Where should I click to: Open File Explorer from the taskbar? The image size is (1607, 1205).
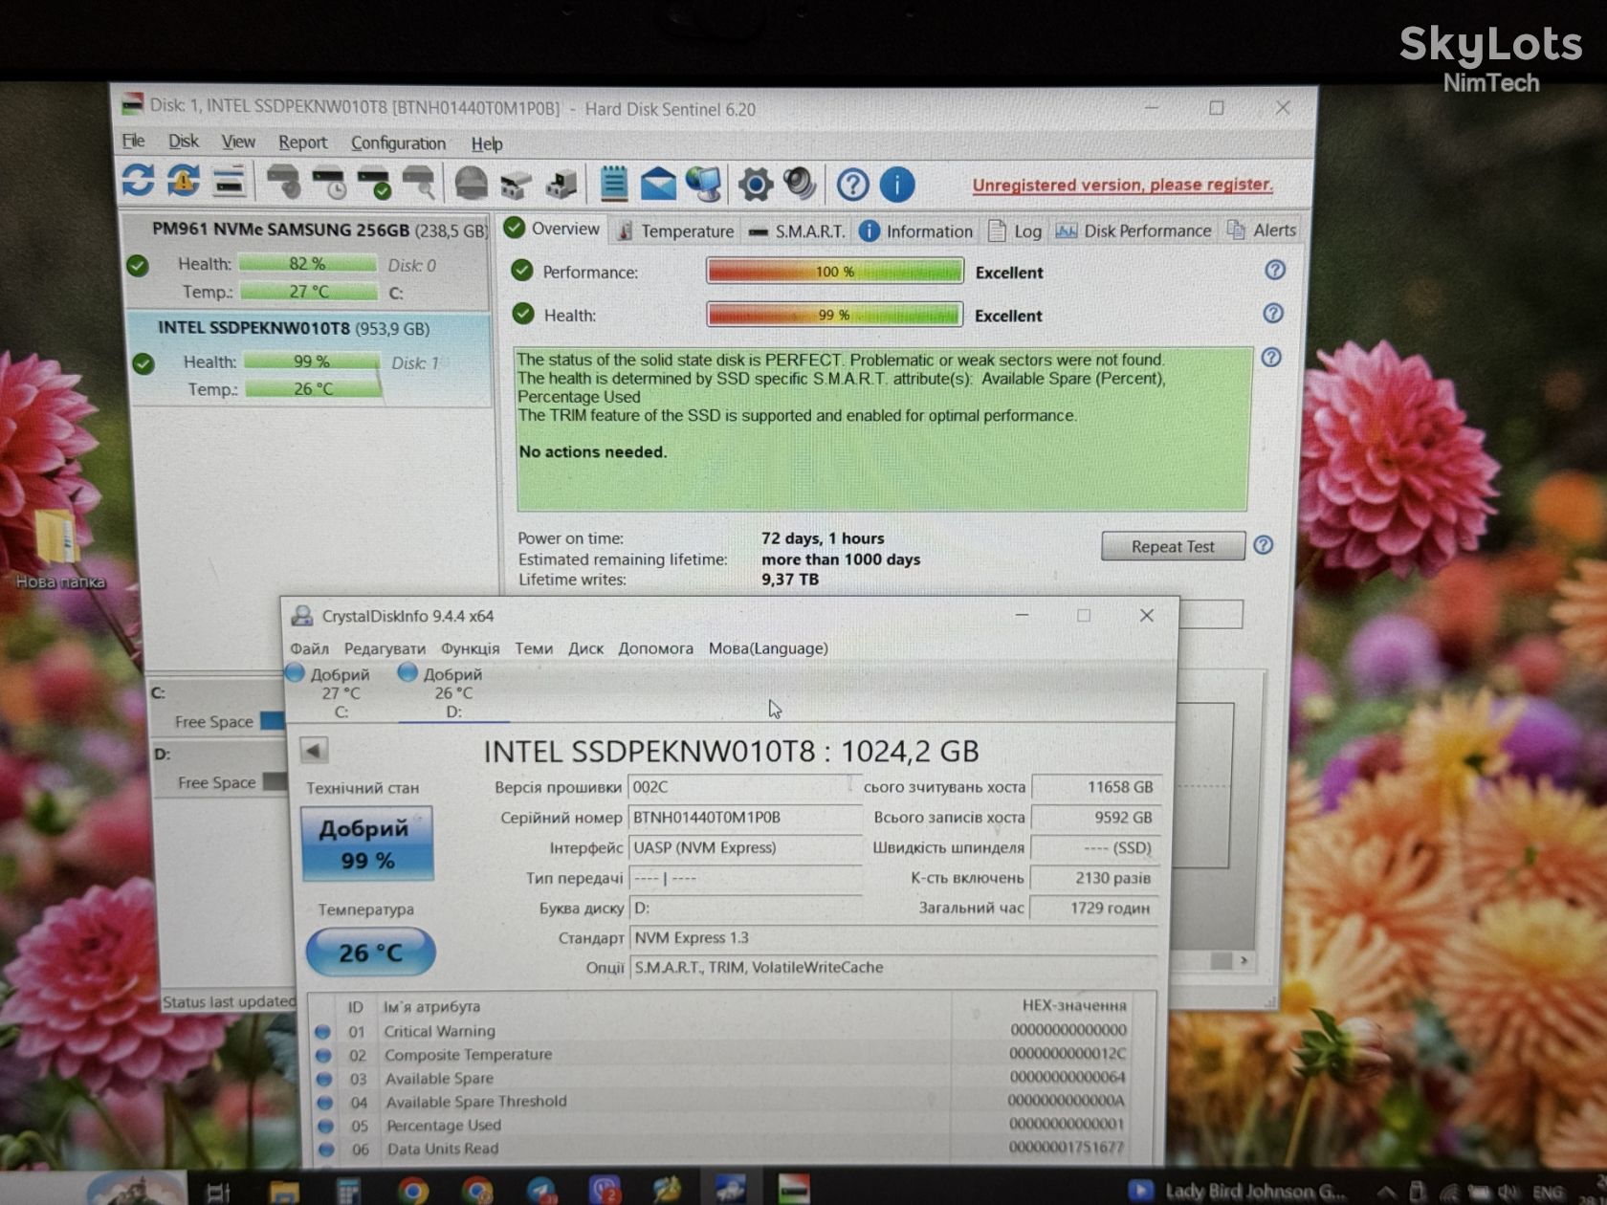pos(284,1192)
